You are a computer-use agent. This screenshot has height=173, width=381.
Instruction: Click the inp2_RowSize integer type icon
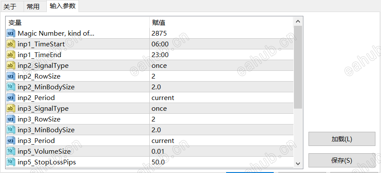pyautogui.click(x=11, y=76)
